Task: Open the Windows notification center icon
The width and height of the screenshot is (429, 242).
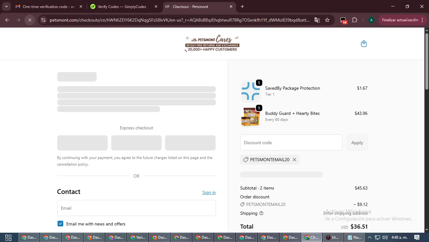Action: pos(417,237)
